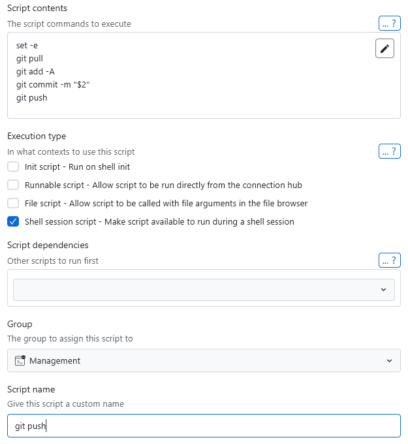Click the chevron arrow of Group selector
The width and height of the screenshot is (408, 444).
pos(389,360)
